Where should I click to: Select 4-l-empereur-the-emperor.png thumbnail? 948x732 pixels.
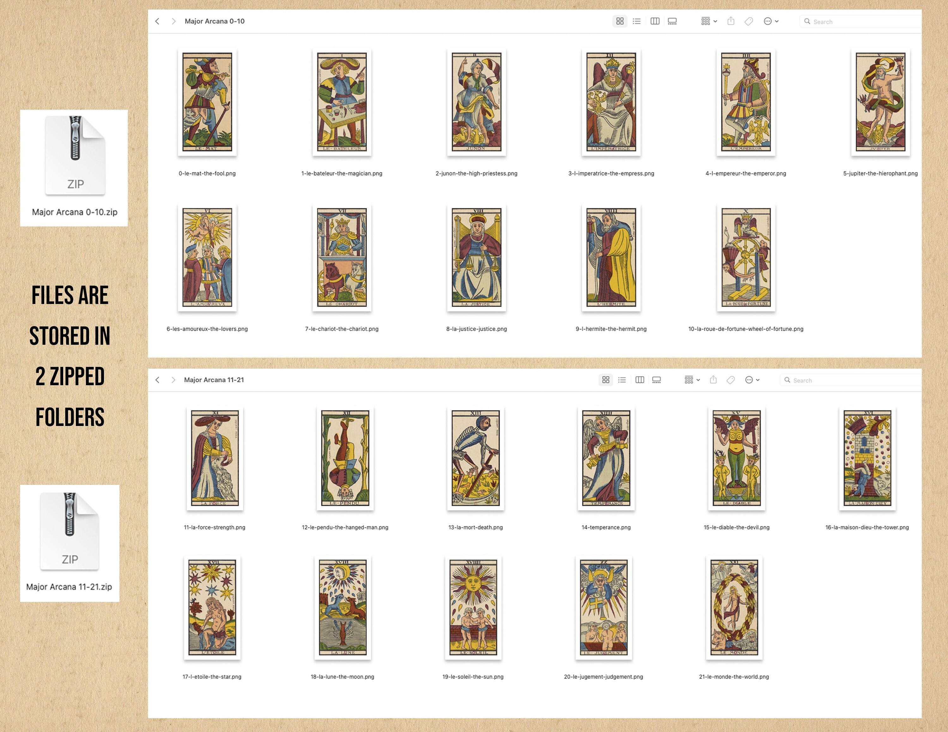[x=746, y=102]
